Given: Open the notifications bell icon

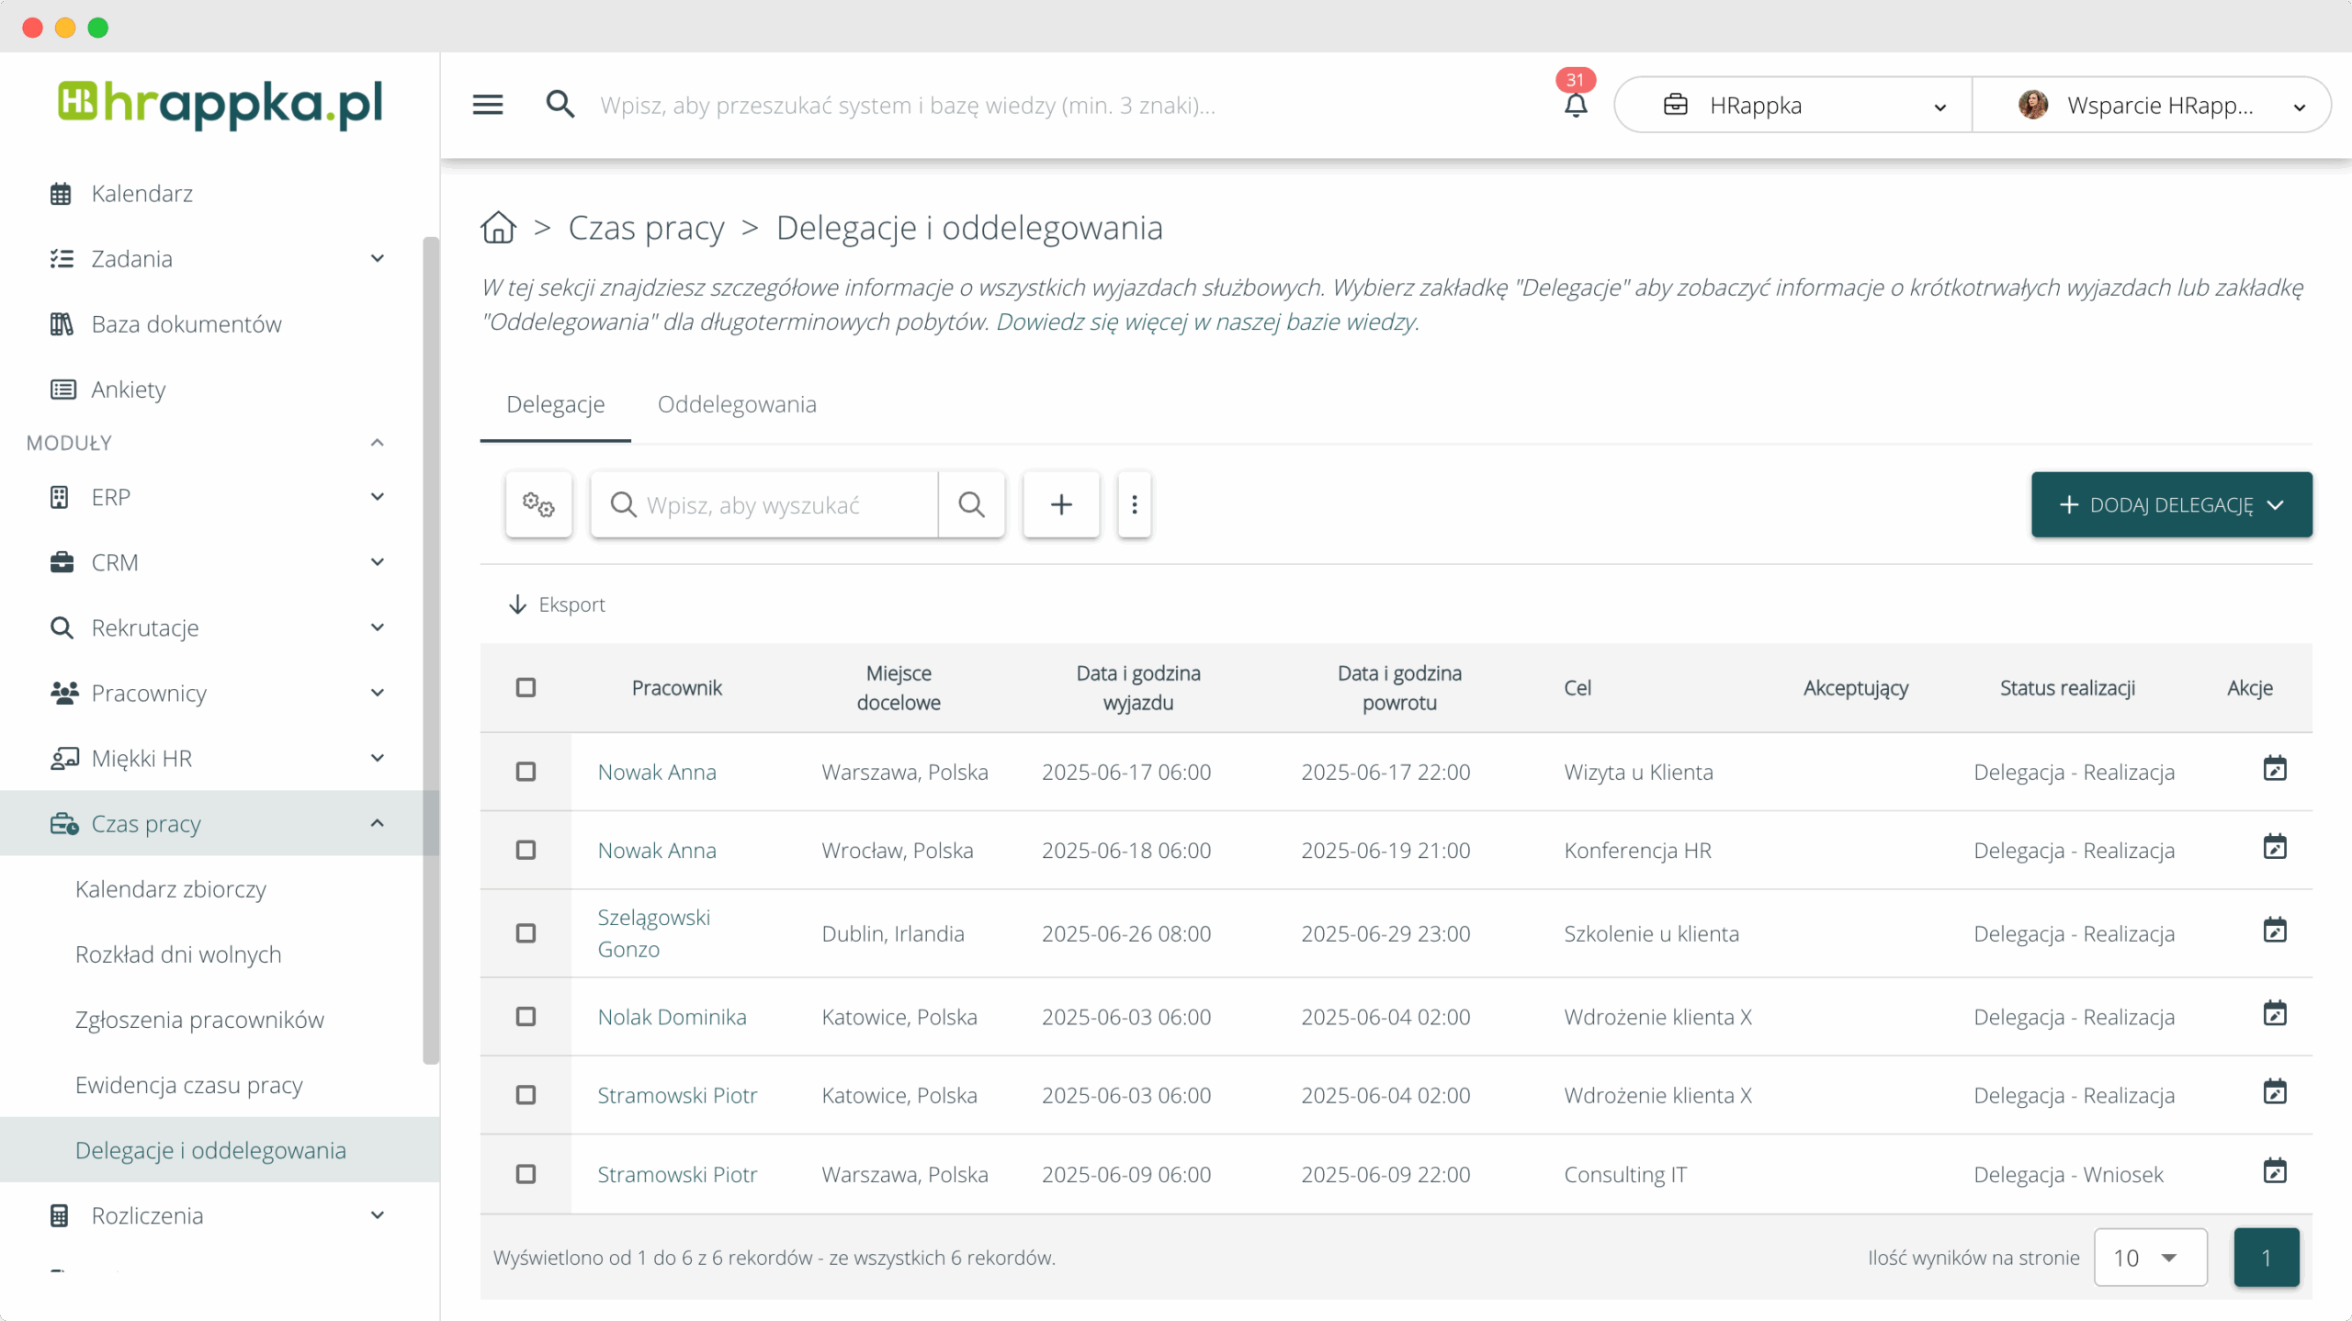Looking at the screenshot, I should click(1576, 106).
